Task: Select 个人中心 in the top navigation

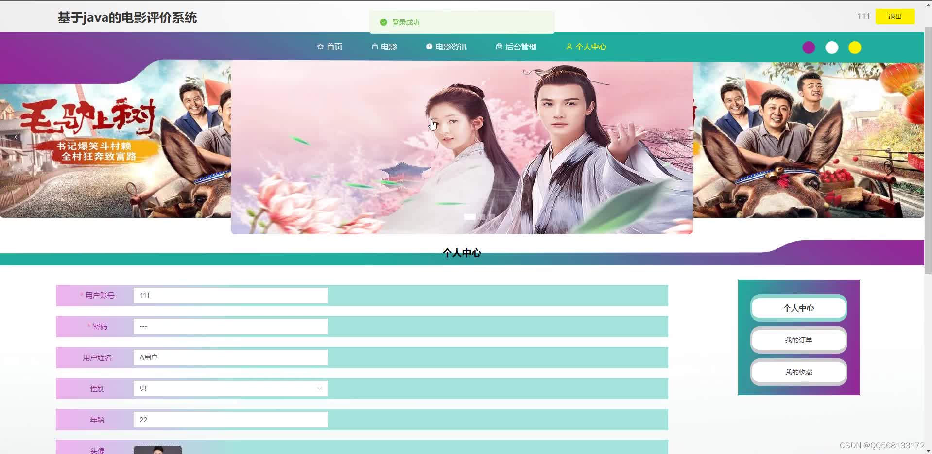Action: (x=587, y=47)
